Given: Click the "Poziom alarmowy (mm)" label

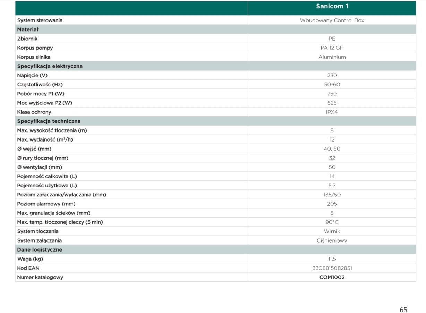Looking at the screenshot, I should [46, 204].
